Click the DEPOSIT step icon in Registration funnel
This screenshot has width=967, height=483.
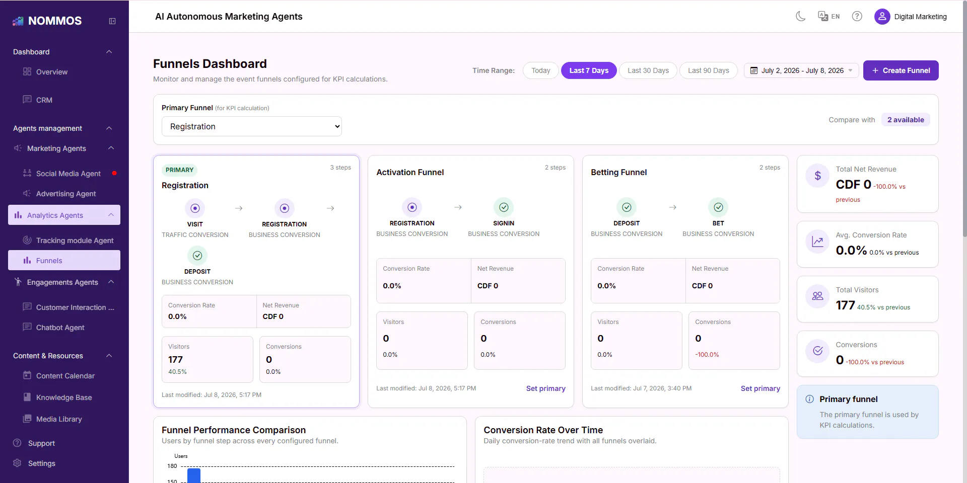197,256
